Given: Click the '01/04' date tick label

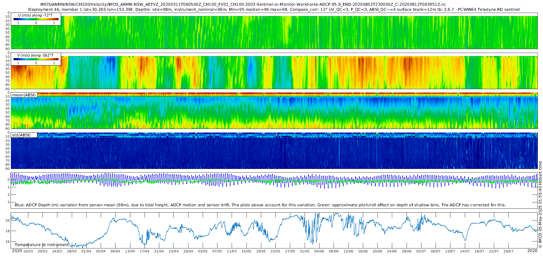Looking at the screenshot, I should pos(86,251).
